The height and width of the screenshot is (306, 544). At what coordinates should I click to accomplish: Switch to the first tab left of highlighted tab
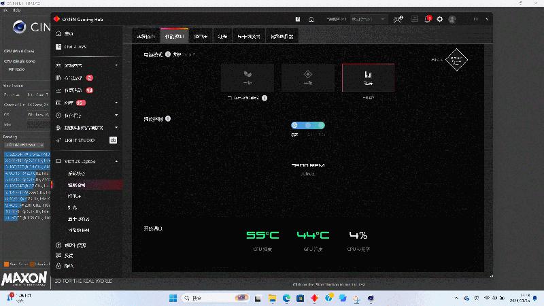click(146, 35)
